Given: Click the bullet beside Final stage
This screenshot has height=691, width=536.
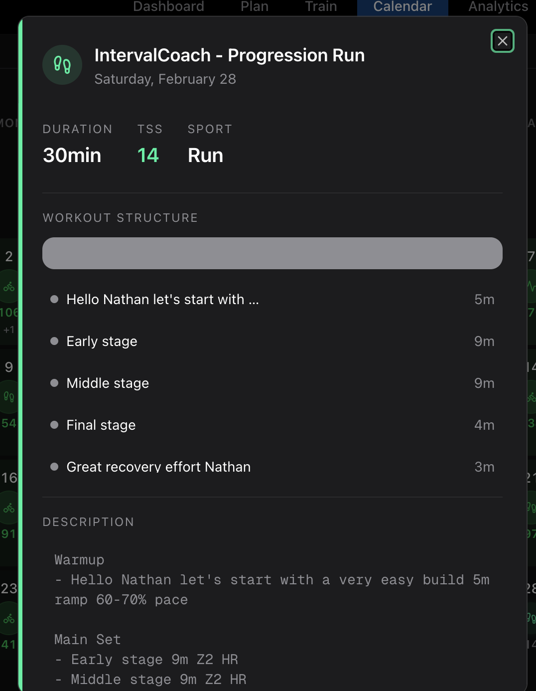Looking at the screenshot, I should point(55,425).
